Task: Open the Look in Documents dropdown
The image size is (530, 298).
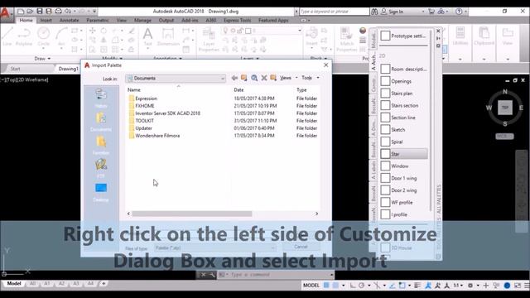Action: [176, 78]
